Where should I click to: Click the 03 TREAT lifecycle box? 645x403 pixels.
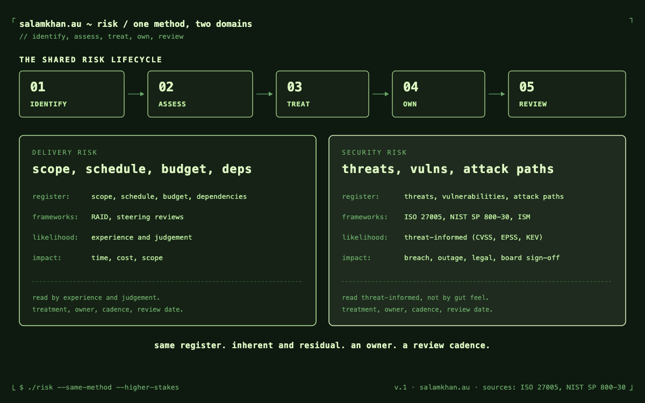[x=322, y=94]
